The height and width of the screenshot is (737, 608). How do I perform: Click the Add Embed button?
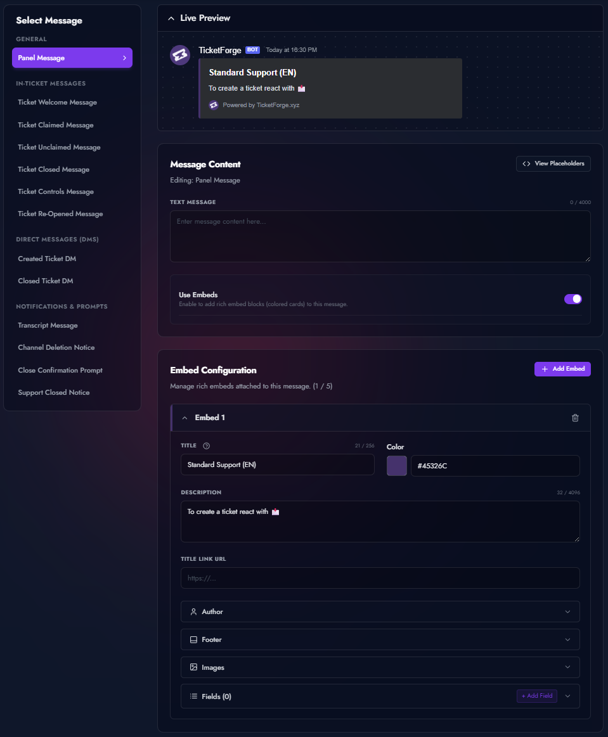562,369
